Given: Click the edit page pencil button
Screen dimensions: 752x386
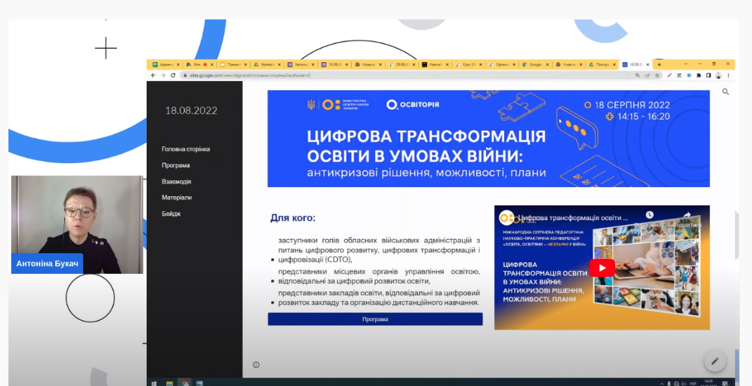Looking at the screenshot, I should point(714,361).
